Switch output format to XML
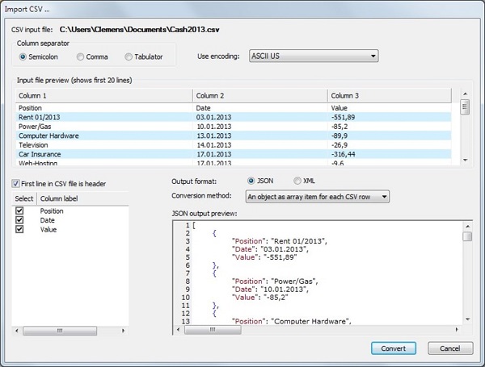 tap(297, 181)
